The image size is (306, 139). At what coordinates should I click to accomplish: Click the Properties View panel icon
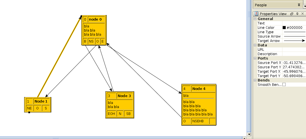(256, 14)
